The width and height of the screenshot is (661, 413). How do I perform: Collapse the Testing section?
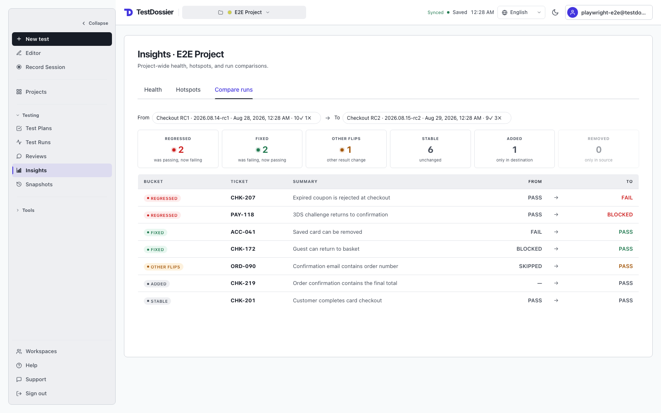(28, 115)
